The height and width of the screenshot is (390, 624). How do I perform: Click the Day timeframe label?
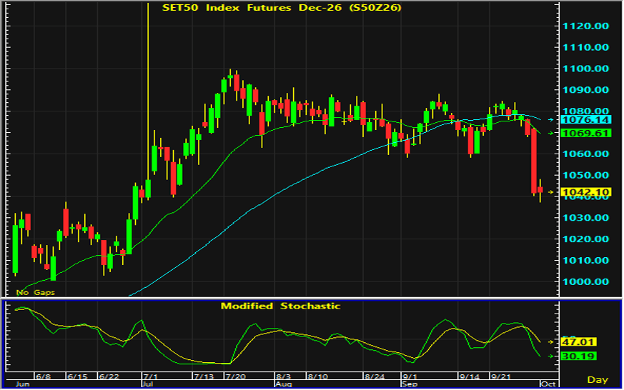(598, 380)
